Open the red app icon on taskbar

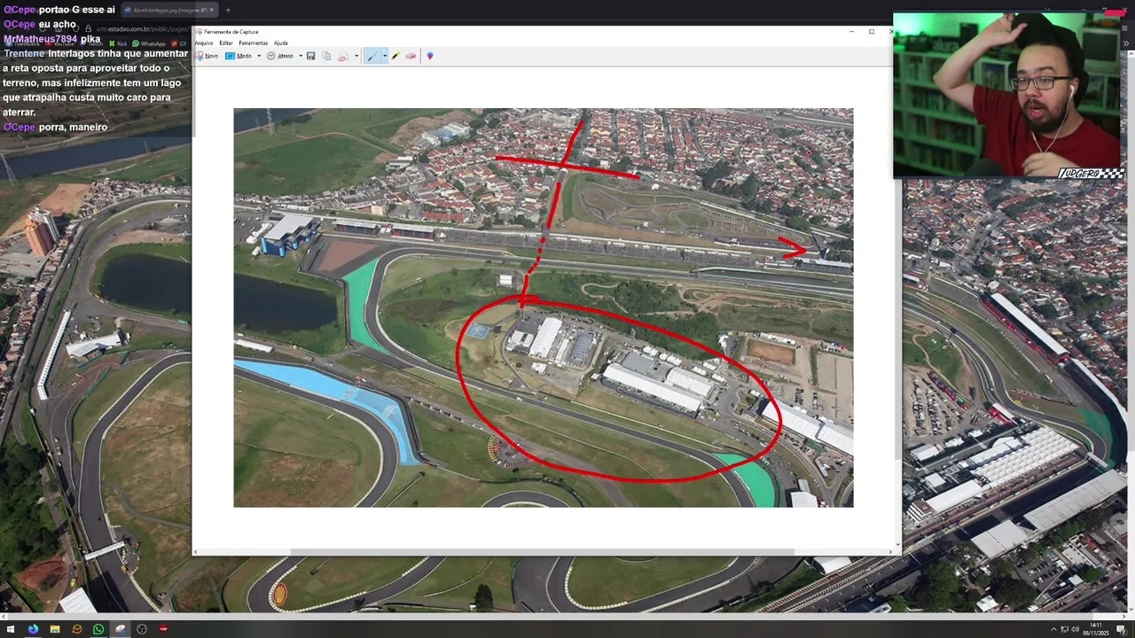163,629
